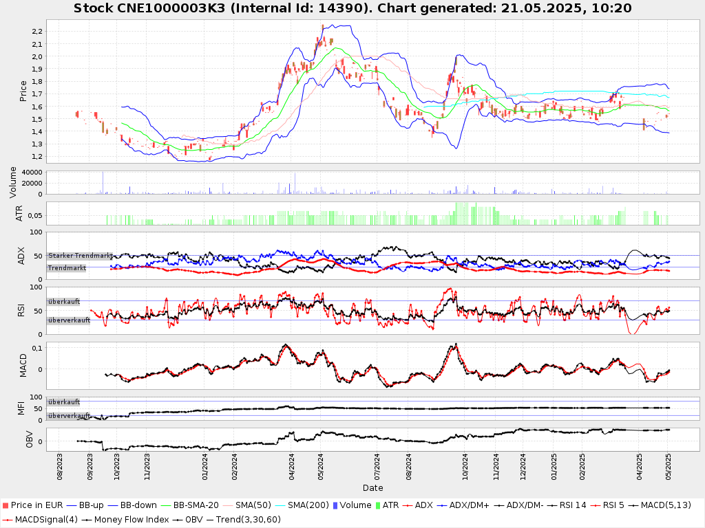Click the '1,2' price axis tick
The height and width of the screenshot is (528, 705).
[x=37, y=157]
